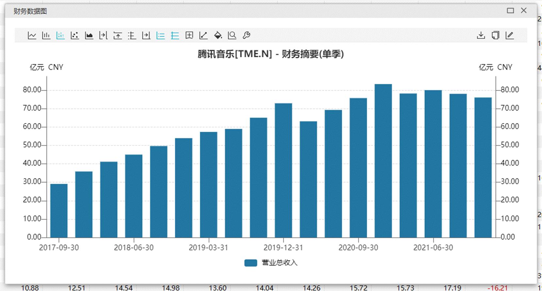Click background table value 17.19

(x=452, y=288)
